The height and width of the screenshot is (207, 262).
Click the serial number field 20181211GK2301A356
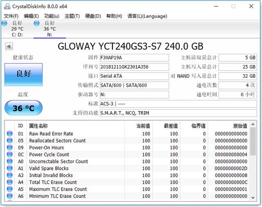(134, 67)
